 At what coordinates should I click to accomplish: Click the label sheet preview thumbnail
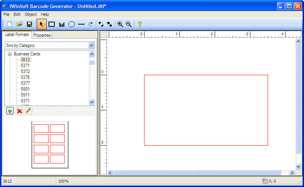[x=50, y=145]
